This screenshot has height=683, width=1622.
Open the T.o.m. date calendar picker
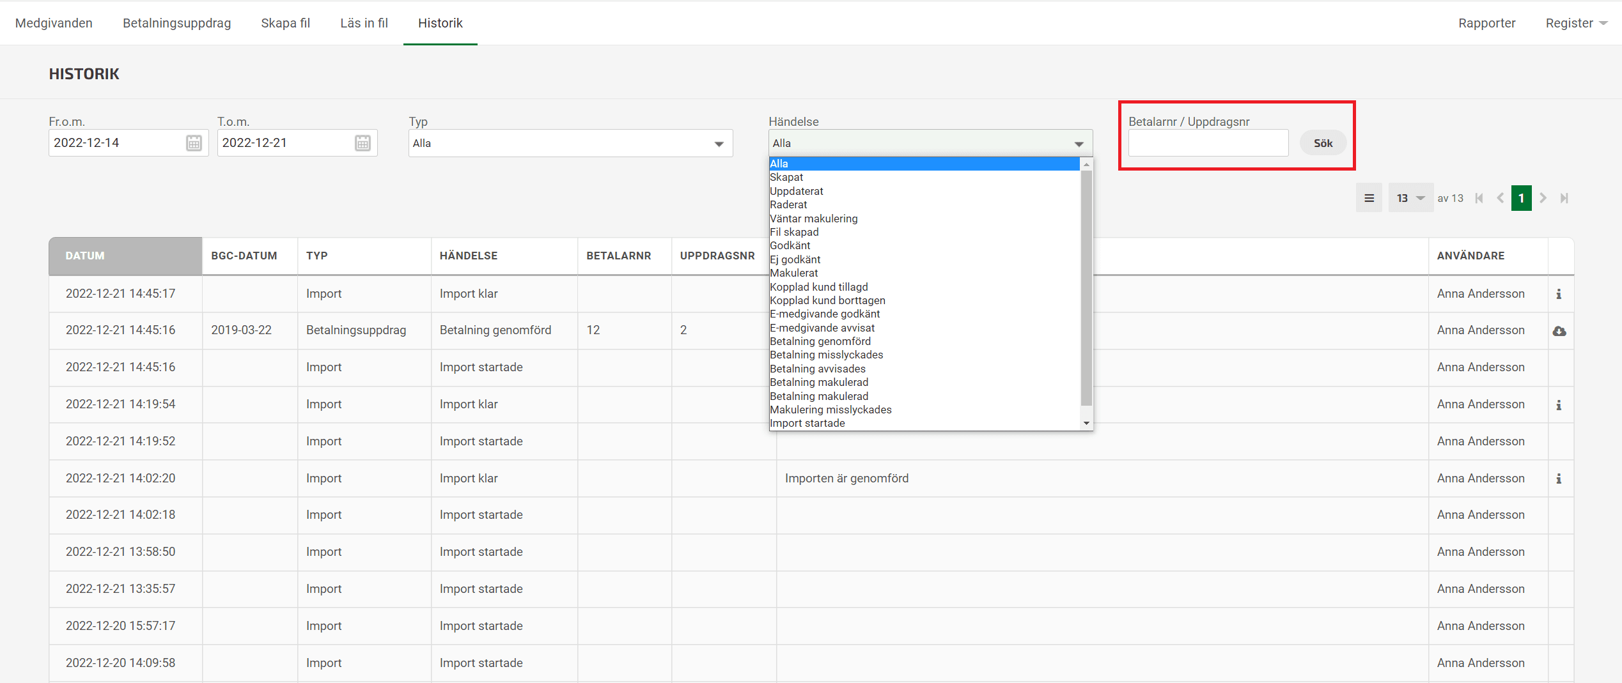363,143
